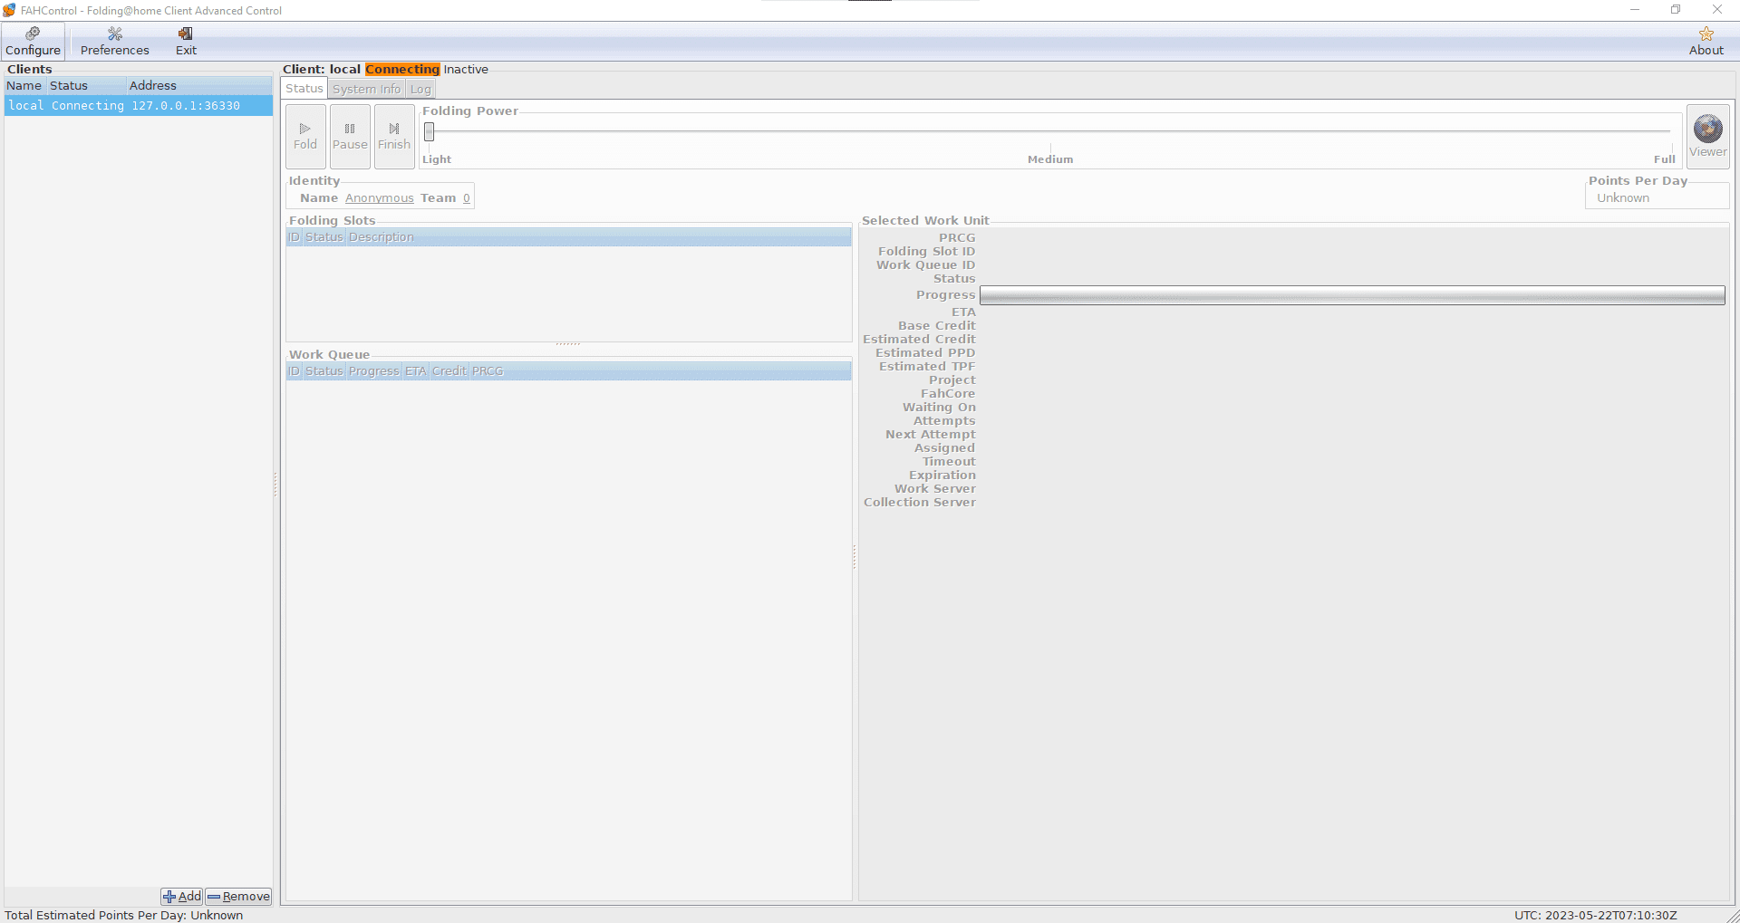This screenshot has width=1740, height=923.
Task: Pause folding with the Pause button
Action: [x=350, y=136]
